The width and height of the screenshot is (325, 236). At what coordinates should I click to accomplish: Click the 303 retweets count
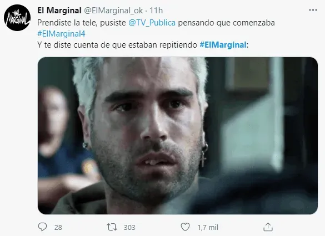point(129,228)
